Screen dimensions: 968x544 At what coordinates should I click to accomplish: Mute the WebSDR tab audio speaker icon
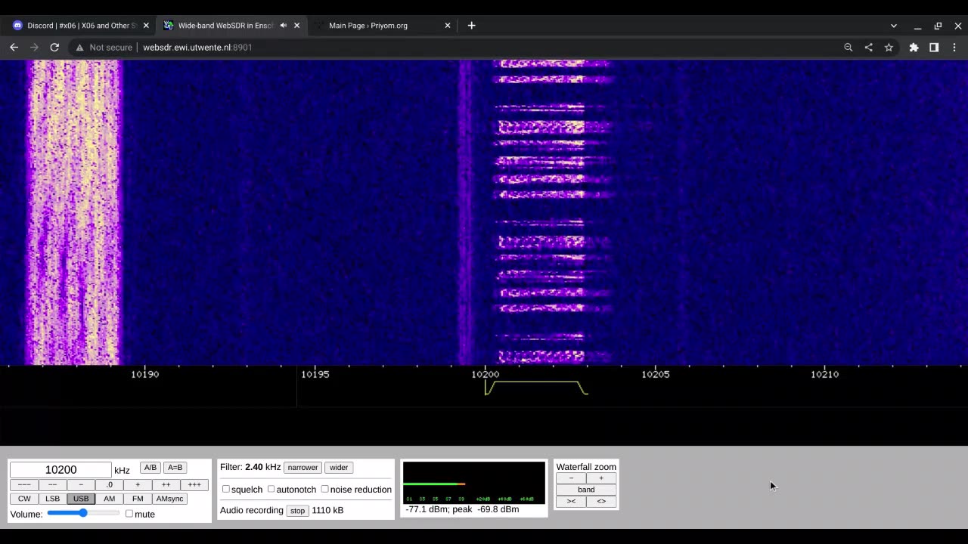pos(284,25)
